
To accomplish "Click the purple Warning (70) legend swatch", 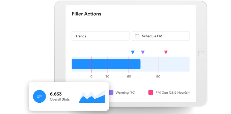I will (111, 93).
